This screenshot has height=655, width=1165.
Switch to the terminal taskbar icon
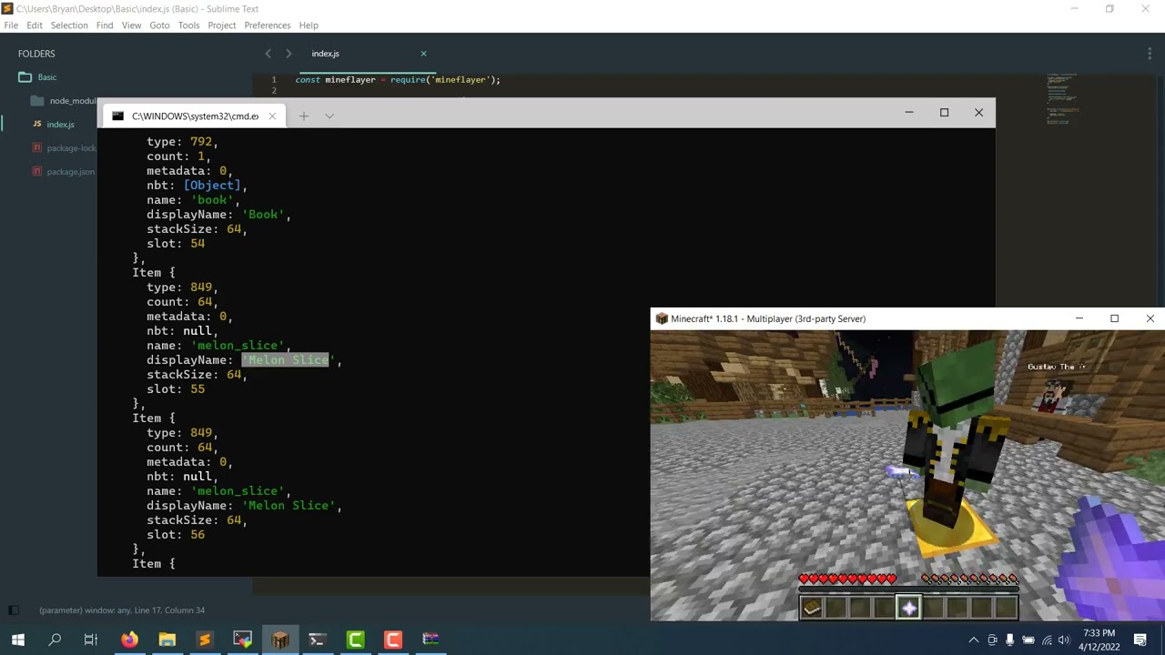[317, 640]
